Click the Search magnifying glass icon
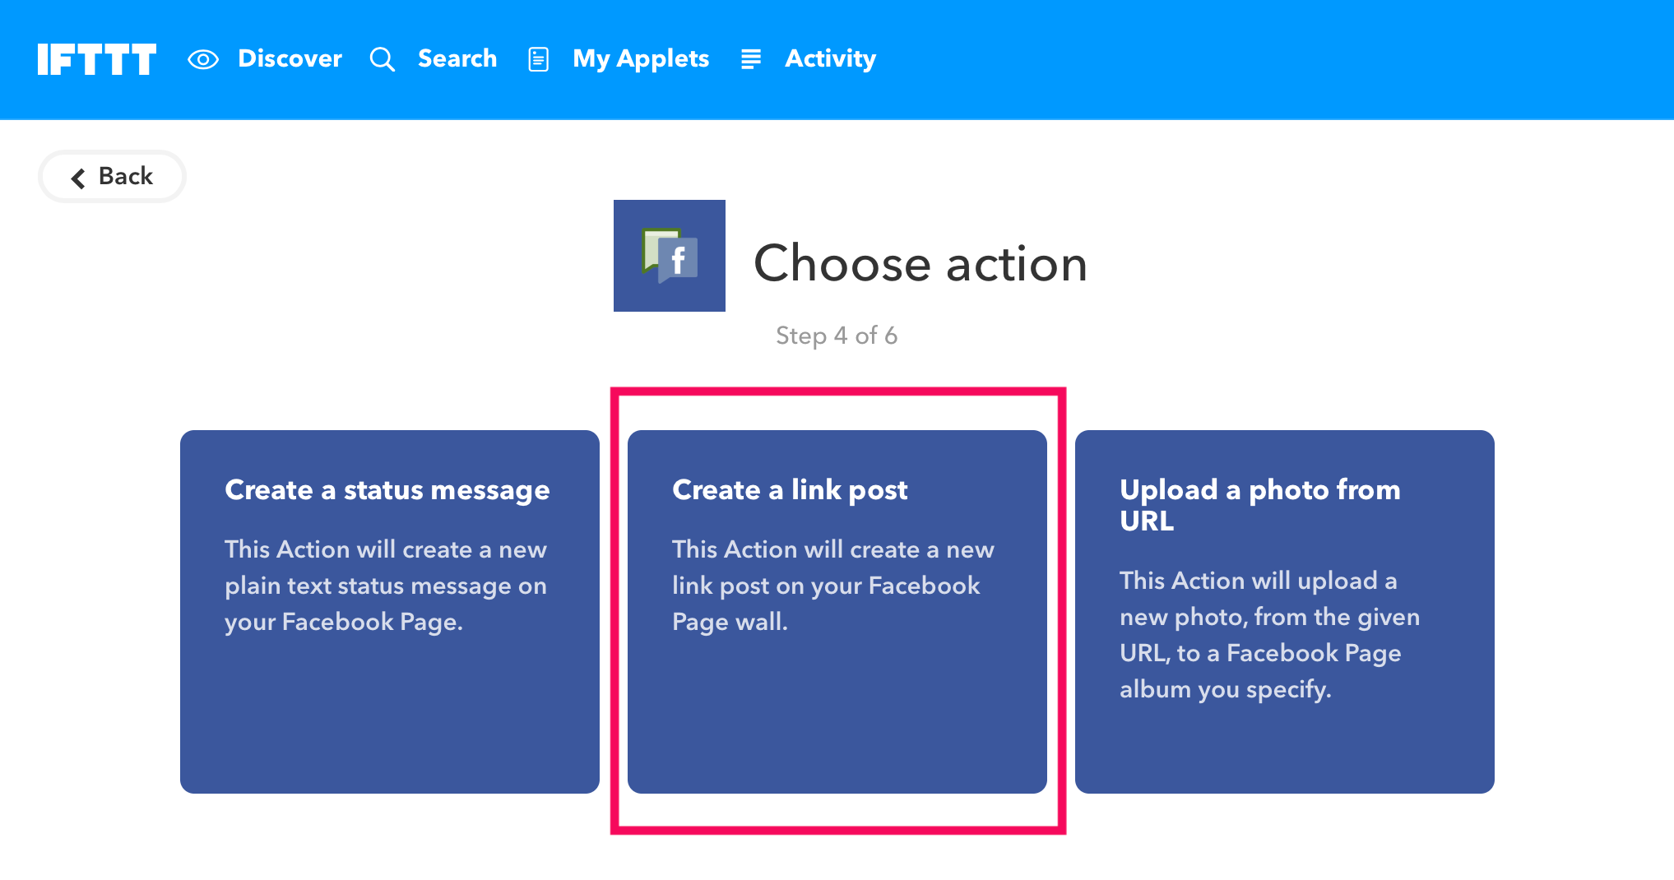1674x880 pixels. coord(383,59)
